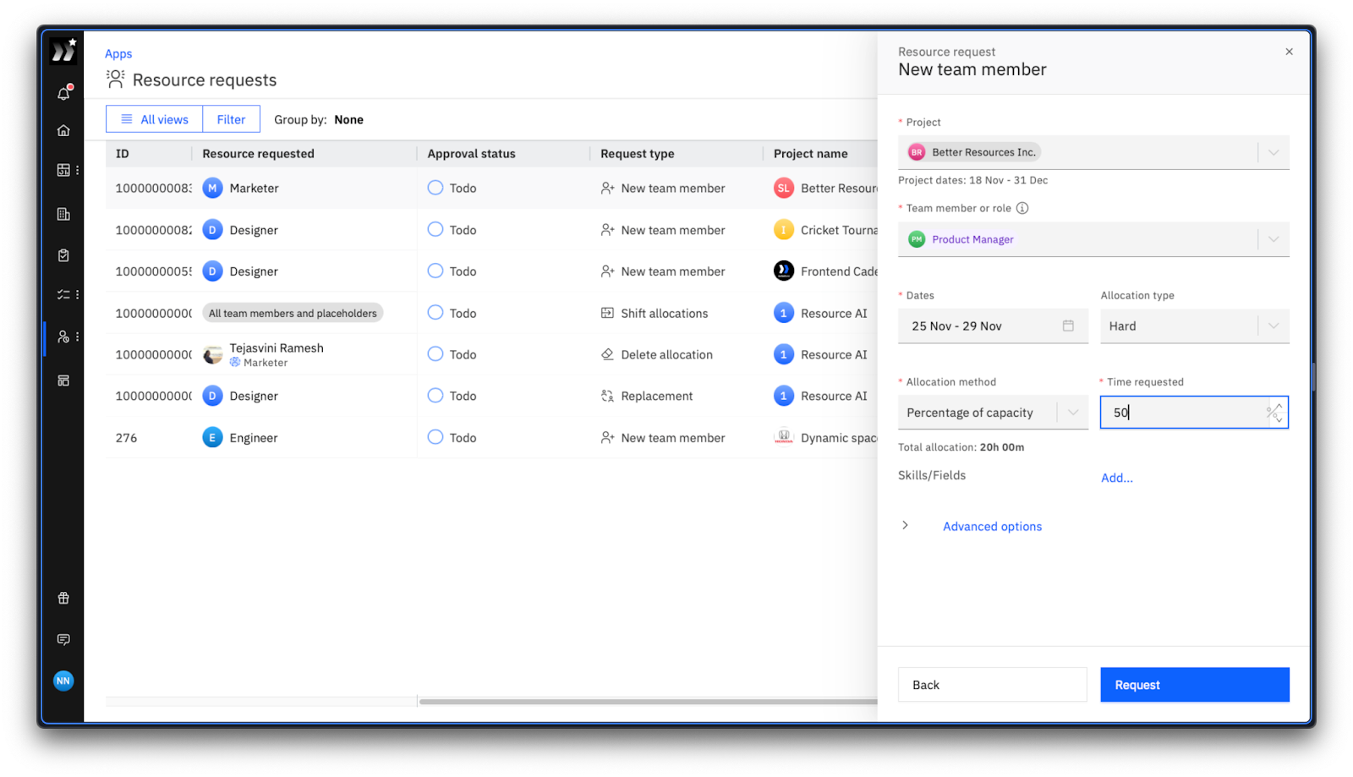Click the app logo at sidebar top
1353x777 pixels.
pos(63,52)
